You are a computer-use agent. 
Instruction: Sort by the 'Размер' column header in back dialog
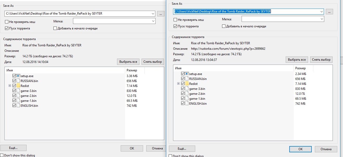[135, 70]
